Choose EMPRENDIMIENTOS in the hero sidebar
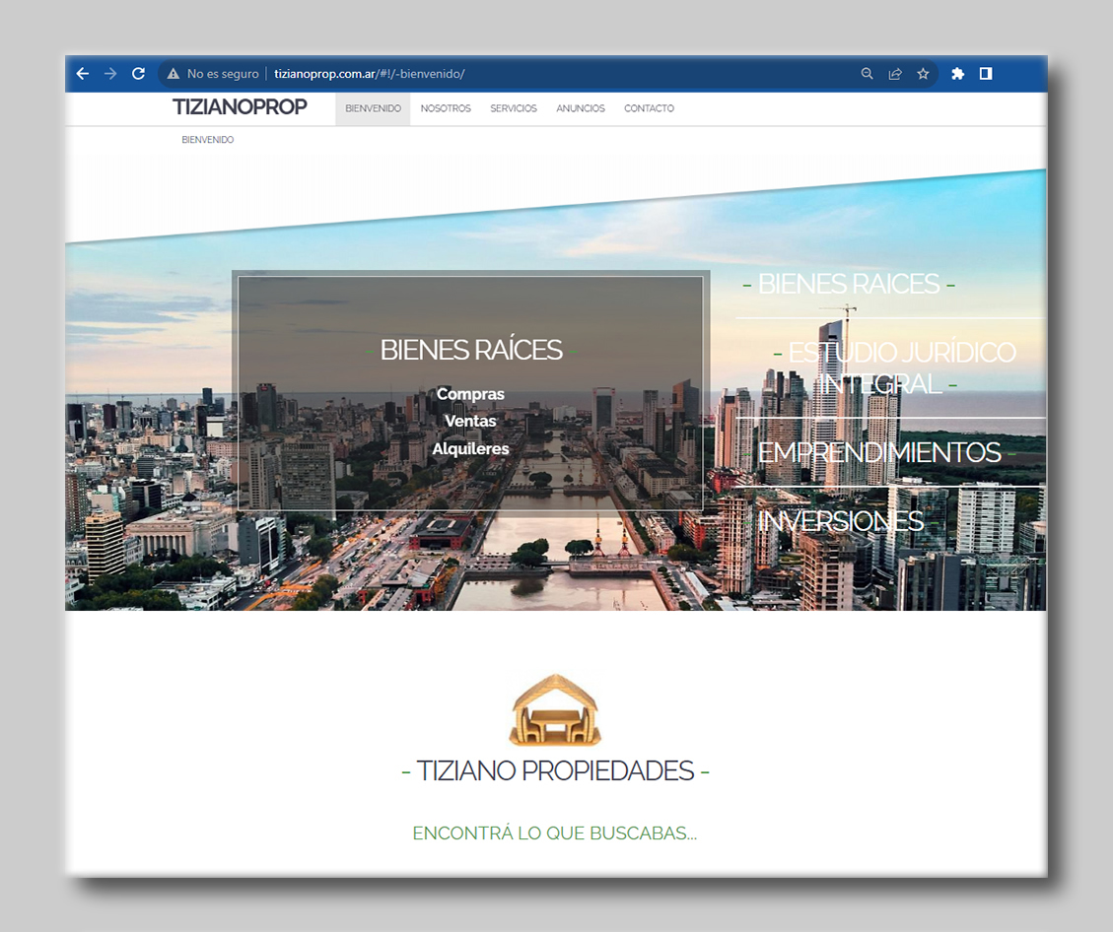This screenshot has height=932, width=1113. [879, 452]
